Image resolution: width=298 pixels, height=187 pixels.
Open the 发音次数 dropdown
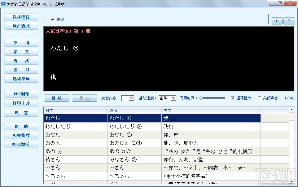(x=131, y=98)
